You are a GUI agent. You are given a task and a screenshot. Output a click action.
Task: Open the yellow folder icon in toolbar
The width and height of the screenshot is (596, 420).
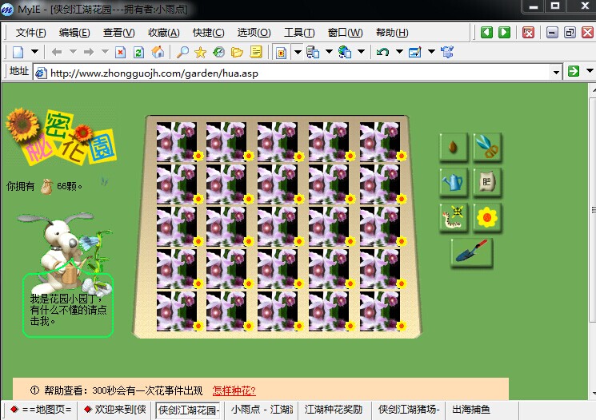click(237, 52)
